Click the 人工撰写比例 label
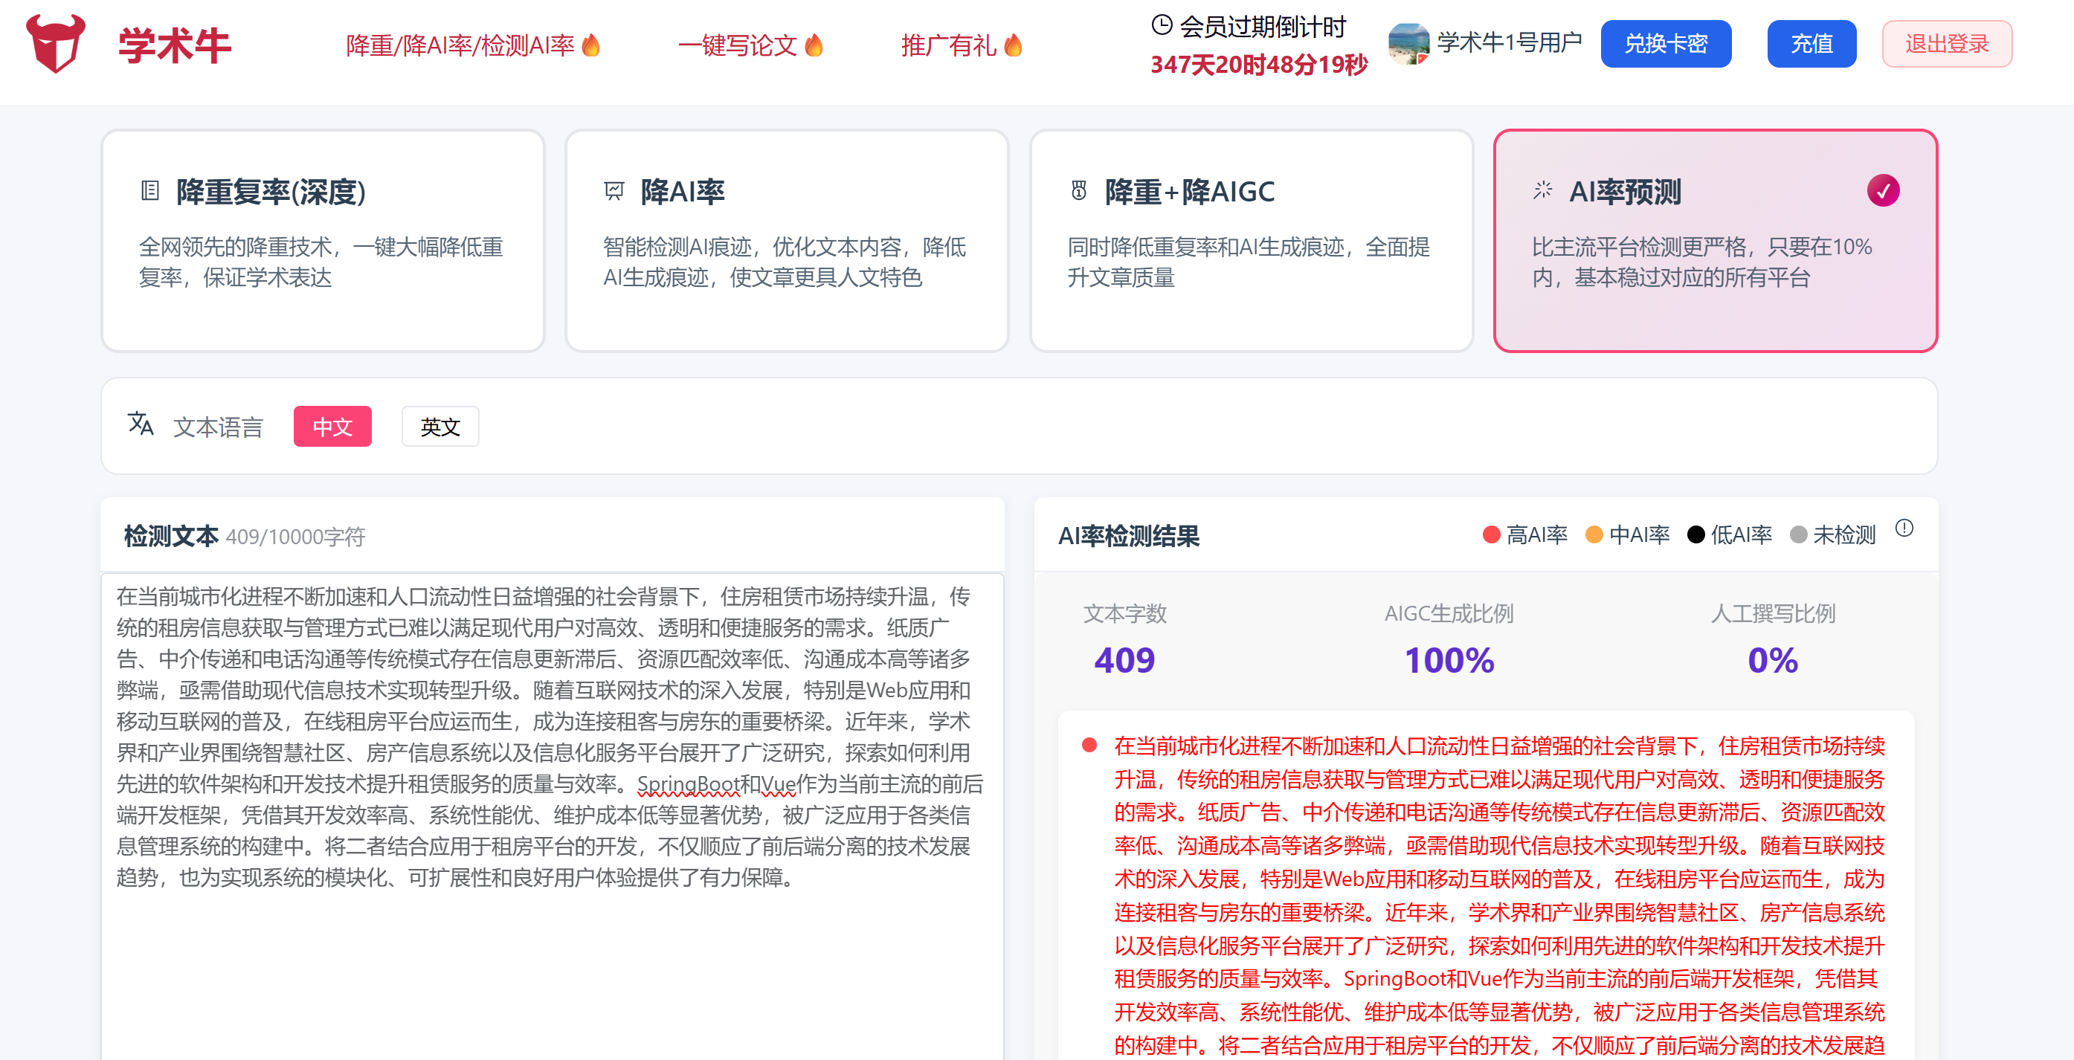2074x1060 pixels. 1773,614
